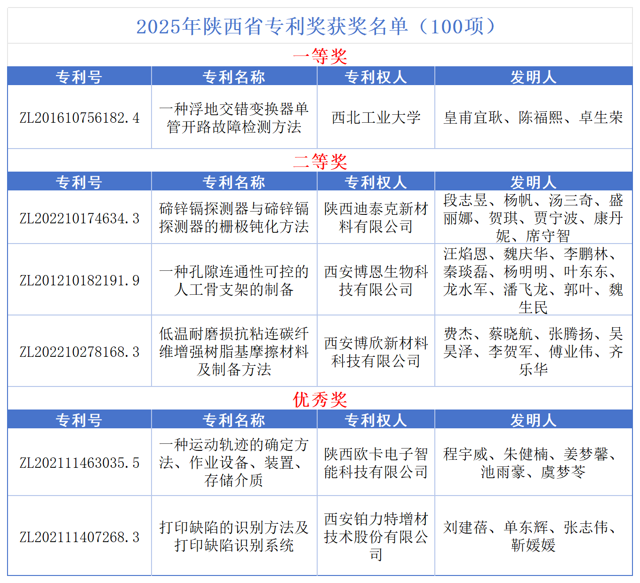
Task: Select the red 二等奖 section heading
Action: (x=320, y=162)
